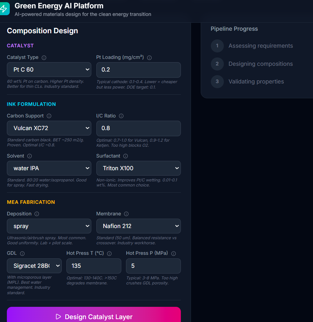Click the CATALYST section heading

(20, 46)
